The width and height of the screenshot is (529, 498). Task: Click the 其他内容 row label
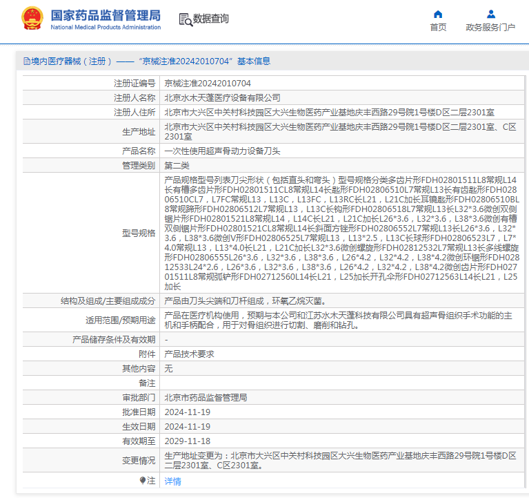click(139, 369)
